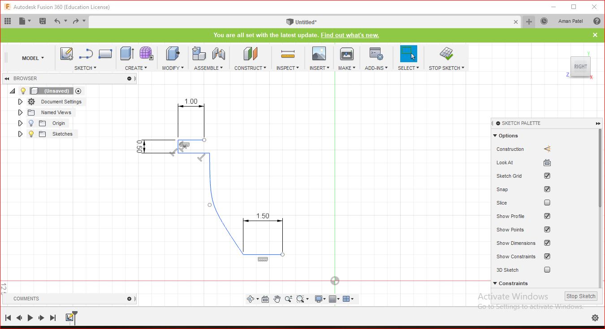The height and width of the screenshot is (329, 605).
Task: Open the CONSTRUCT menu
Action: pos(250,68)
